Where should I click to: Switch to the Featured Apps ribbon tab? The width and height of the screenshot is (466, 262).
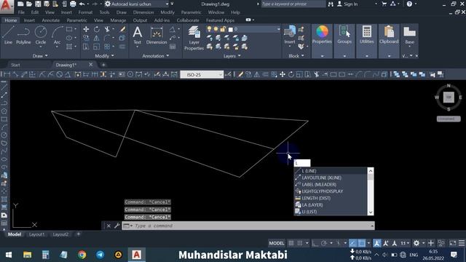(x=220, y=20)
